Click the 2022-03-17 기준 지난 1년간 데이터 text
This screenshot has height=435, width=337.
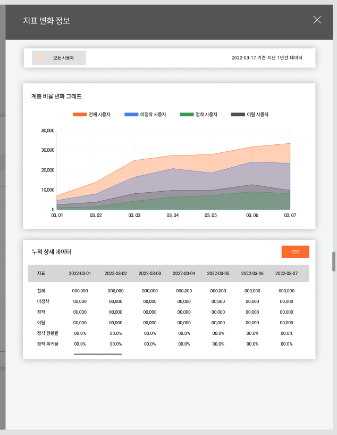coord(267,58)
